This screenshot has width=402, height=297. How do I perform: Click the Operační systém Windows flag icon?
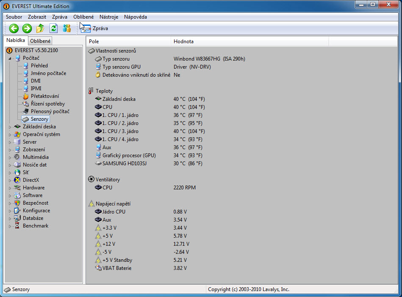tap(17, 134)
